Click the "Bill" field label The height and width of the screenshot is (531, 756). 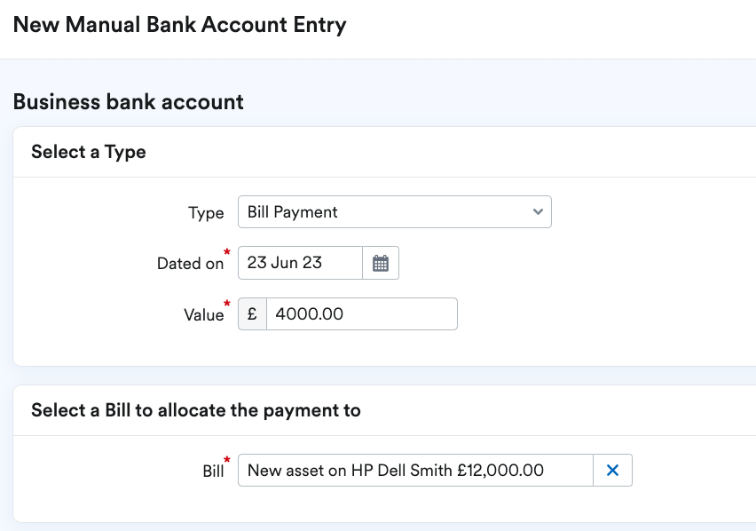[212, 471]
